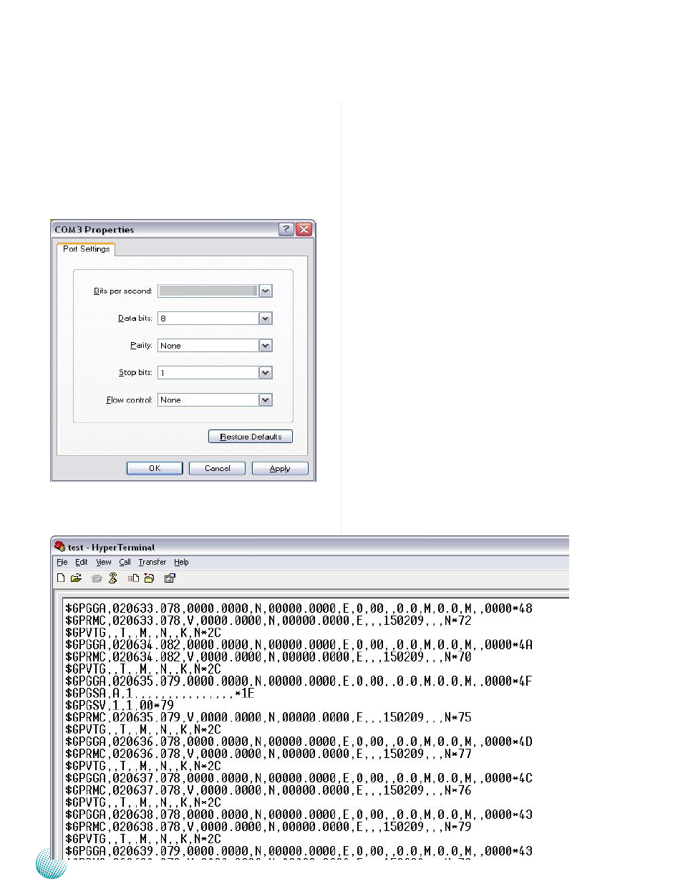Click the Receive icon in HyperTerminal toolbar
The height and width of the screenshot is (884, 683).
point(149,578)
